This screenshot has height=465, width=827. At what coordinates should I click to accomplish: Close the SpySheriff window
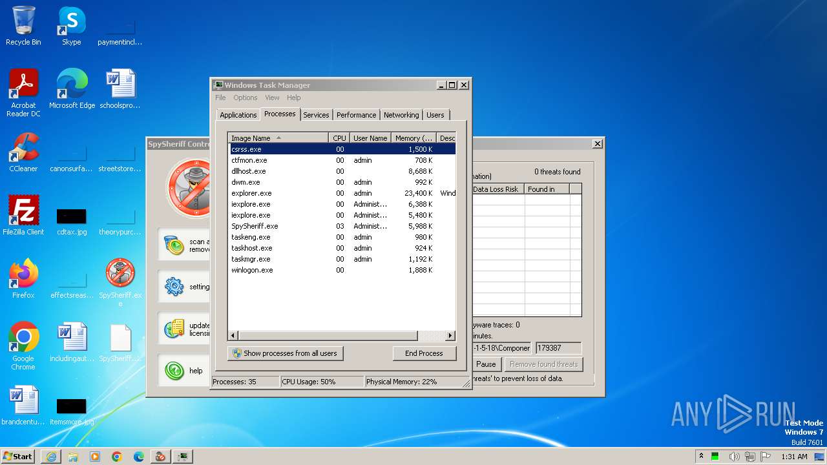point(598,144)
